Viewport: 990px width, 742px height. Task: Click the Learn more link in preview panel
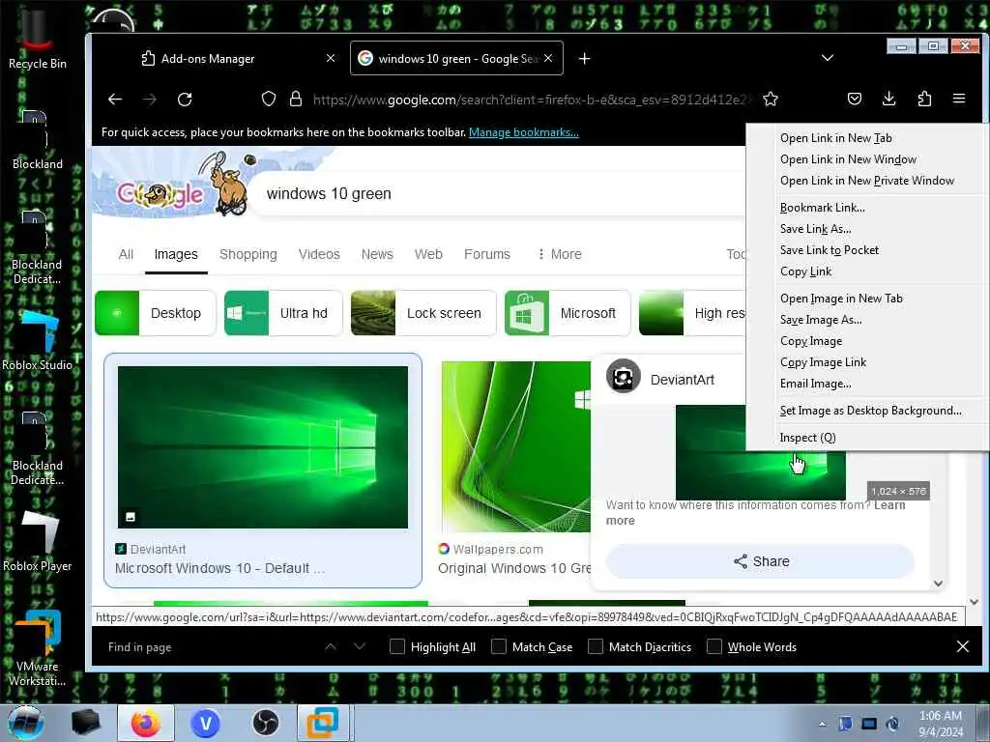[889, 505]
